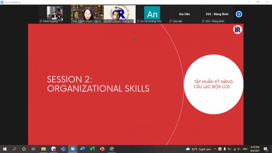
Task: Open ENG input language selector
Action: [244, 149]
